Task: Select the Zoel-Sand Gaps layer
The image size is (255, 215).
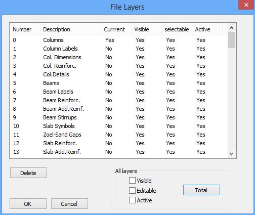Action: [119, 135]
